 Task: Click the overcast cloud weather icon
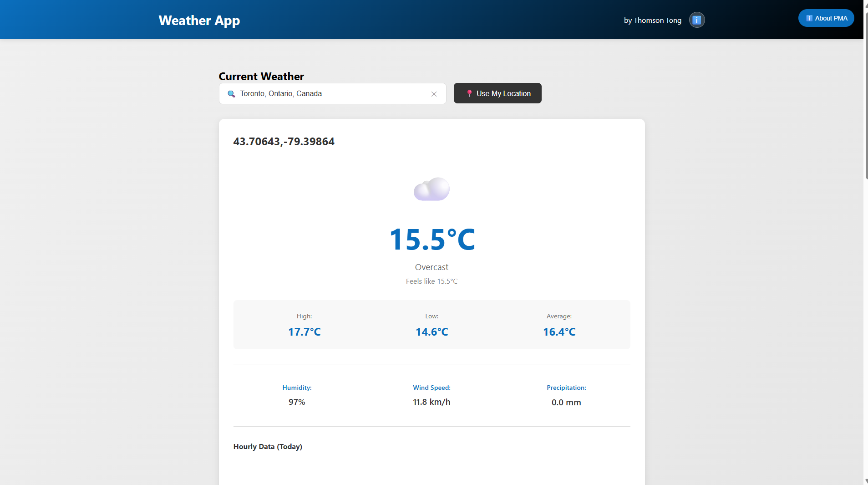pyautogui.click(x=431, y=189)
